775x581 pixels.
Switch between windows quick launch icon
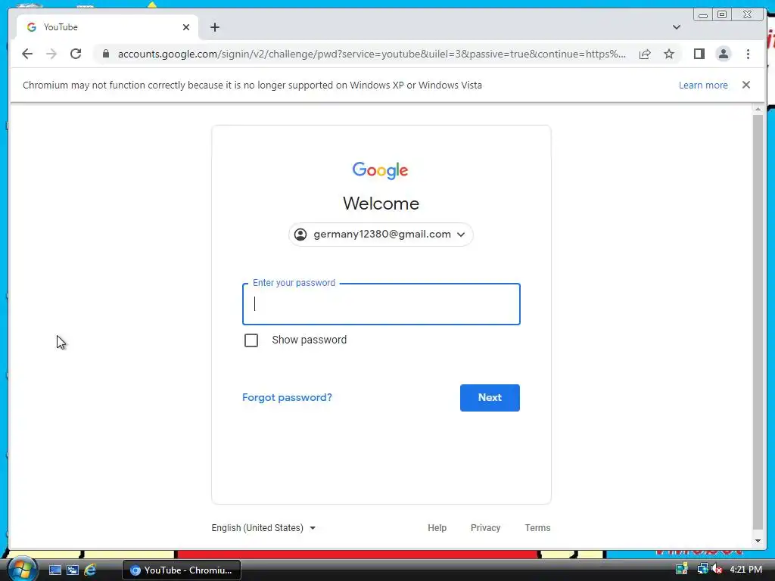click(x=73, y=570)
